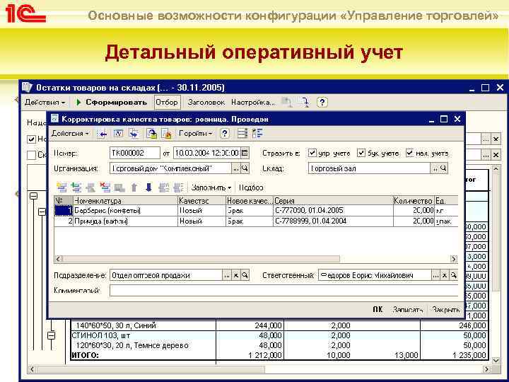Open the Перейти dropdown menu
Image resolution: width=509 pixels, height=382 pixels.
coord(196,134)
